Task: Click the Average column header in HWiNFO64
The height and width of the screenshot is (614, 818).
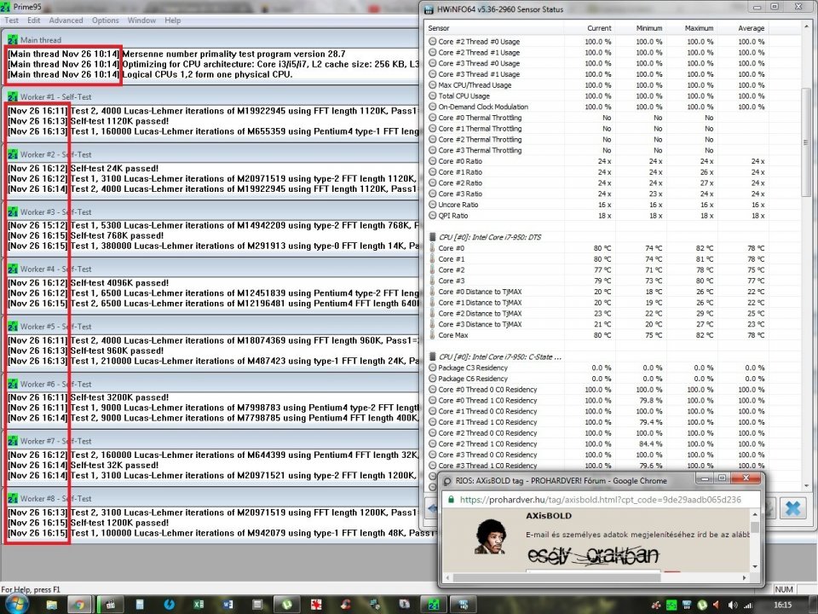Action: 743,28
